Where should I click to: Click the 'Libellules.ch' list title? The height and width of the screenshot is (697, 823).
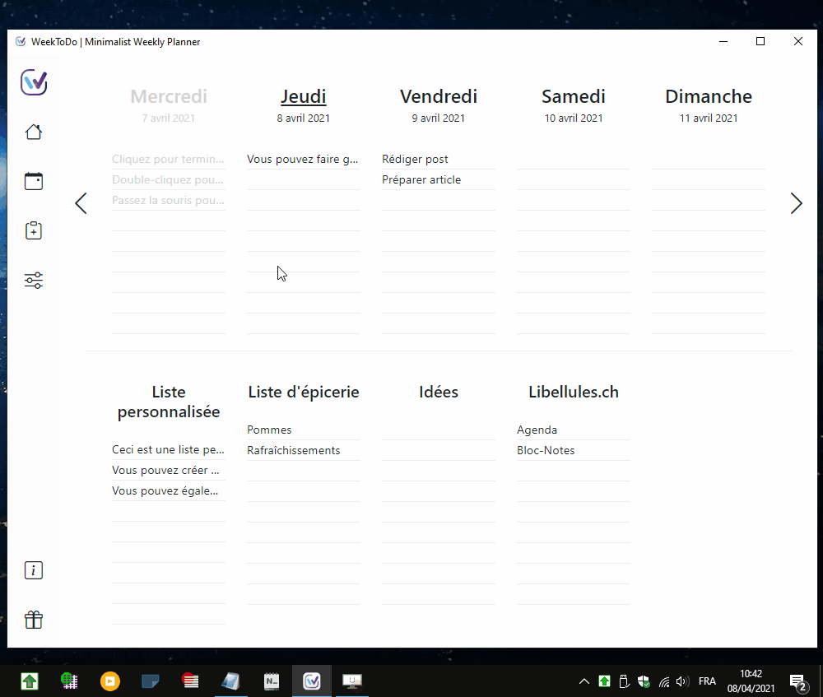(573, 392)
